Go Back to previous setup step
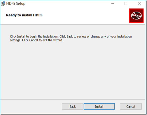 (73, 106)
